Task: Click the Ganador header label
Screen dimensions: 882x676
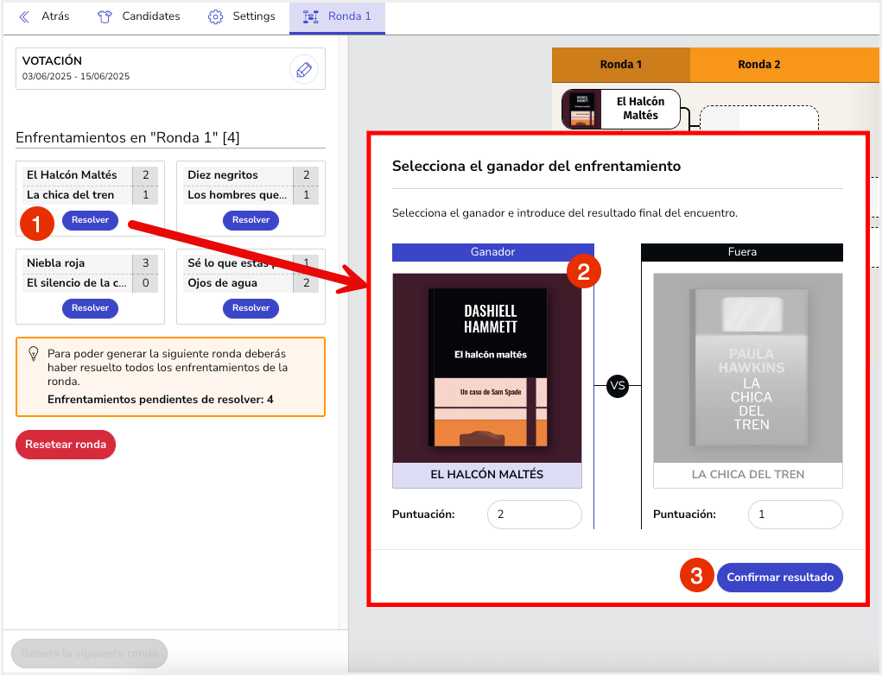Action: (x=492, y=252)
